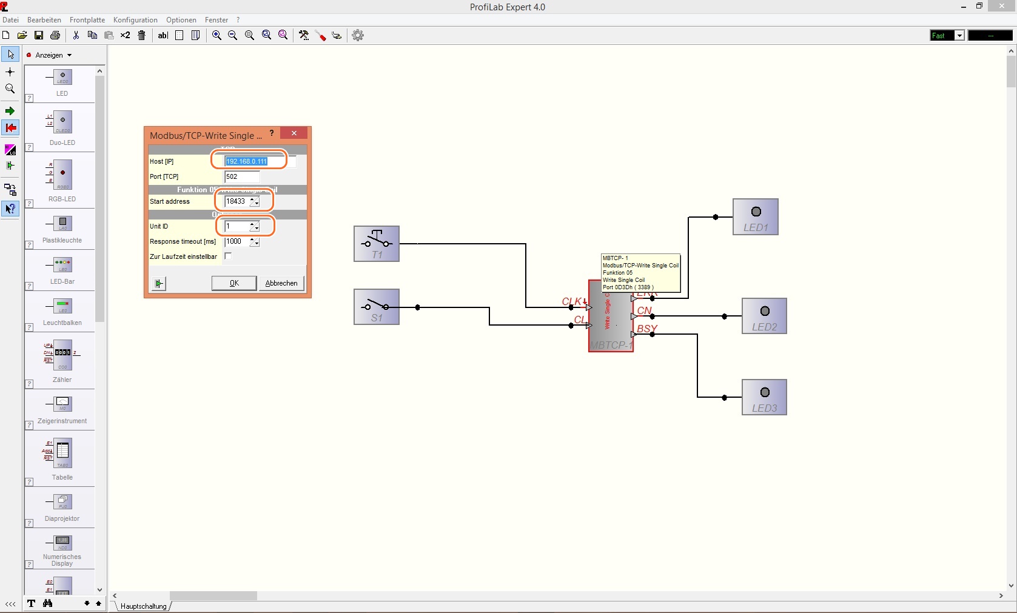Open the Anzeigen category dropdown

(x=50, y=55)
